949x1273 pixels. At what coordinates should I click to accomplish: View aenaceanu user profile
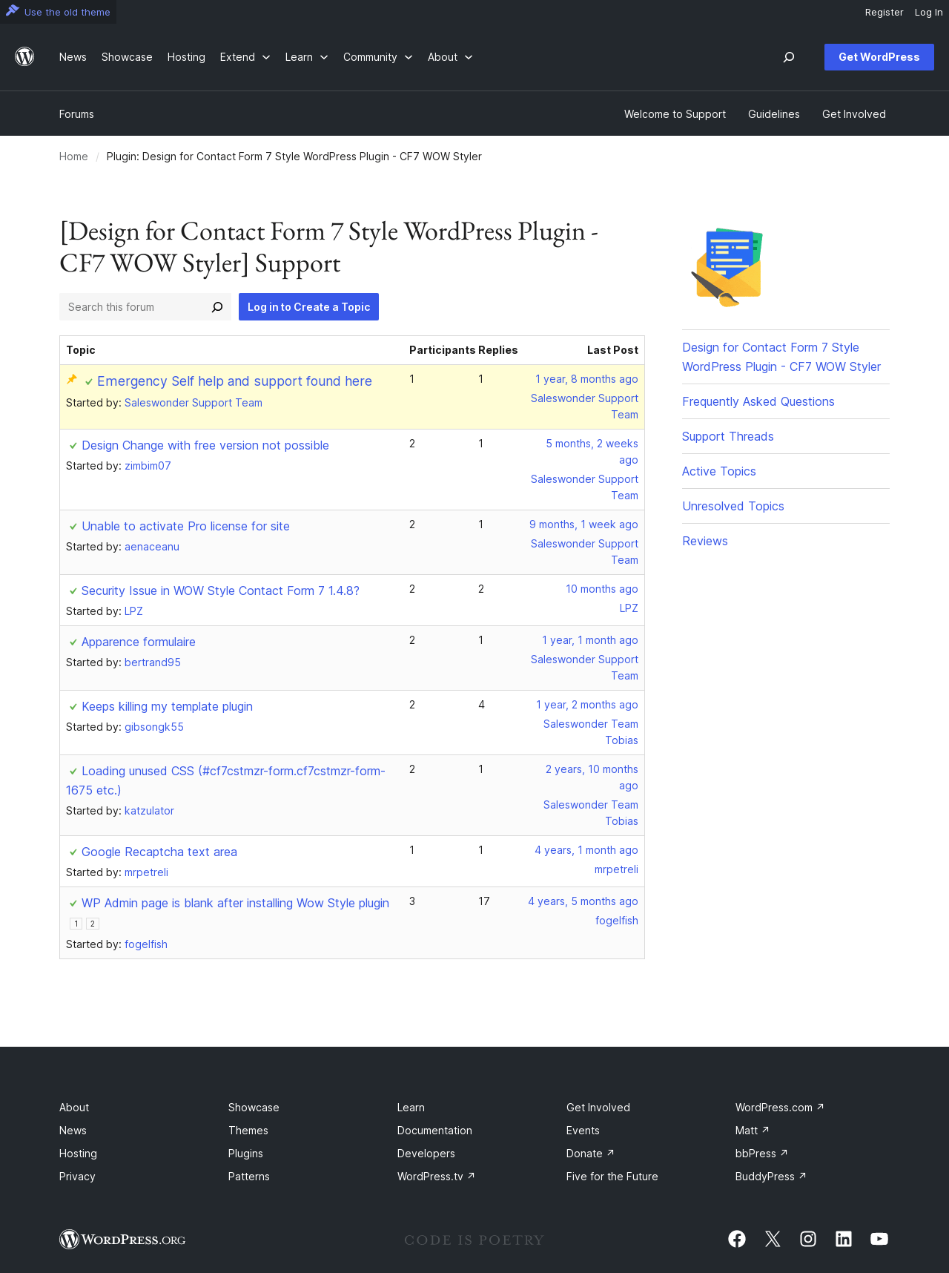[x=152, y=547]
